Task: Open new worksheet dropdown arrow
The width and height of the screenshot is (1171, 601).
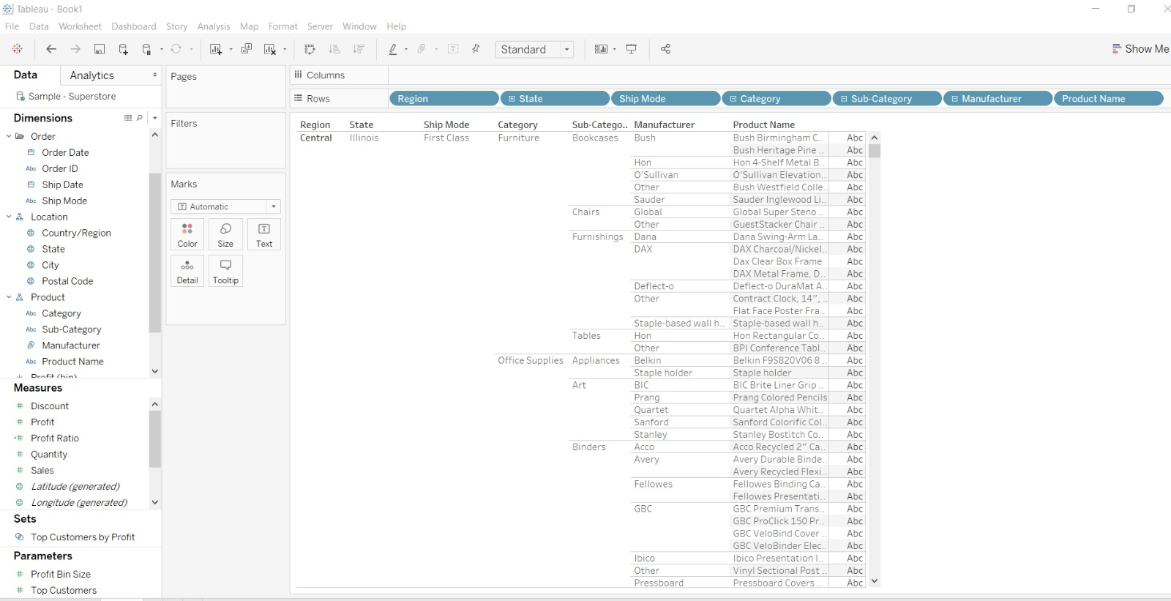Action: (x=231, y=49)
